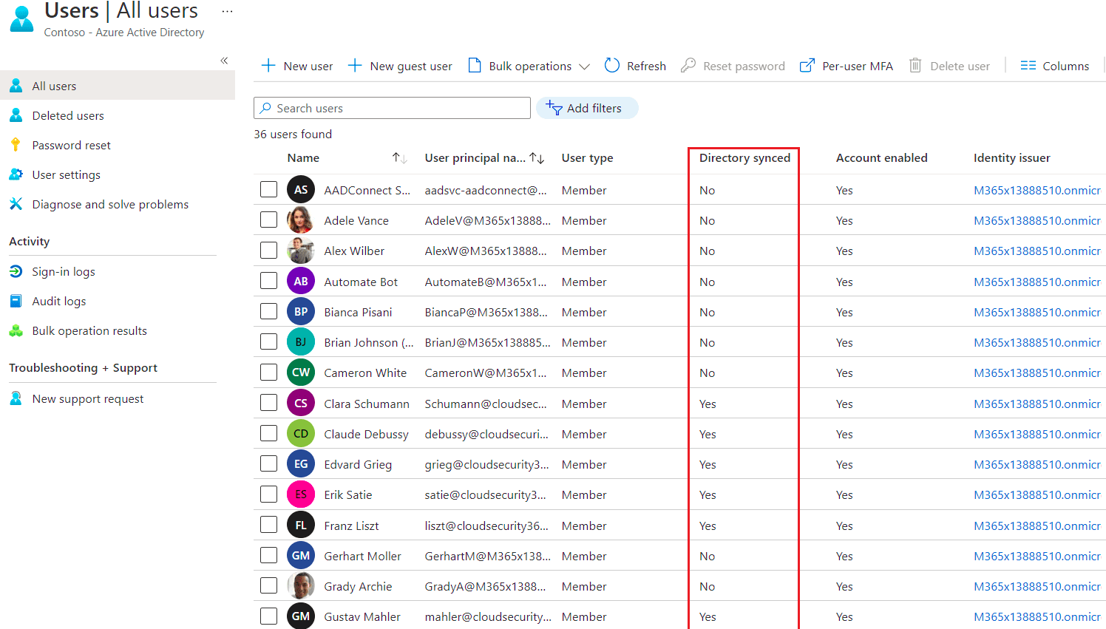Viewport: 1106px width, 629px height.
Task: Sort by User principal name arrows
Action: click(x=537, y=157)
